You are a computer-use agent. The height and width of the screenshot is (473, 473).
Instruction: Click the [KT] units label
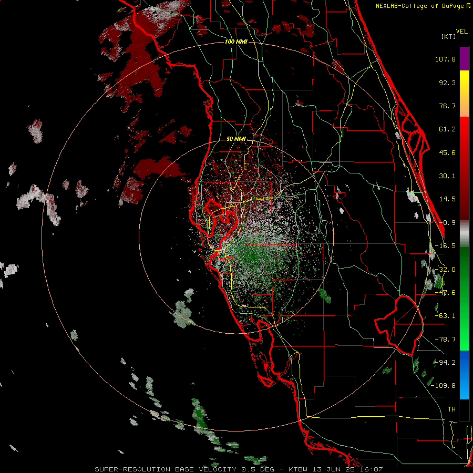tap(448, 36)
